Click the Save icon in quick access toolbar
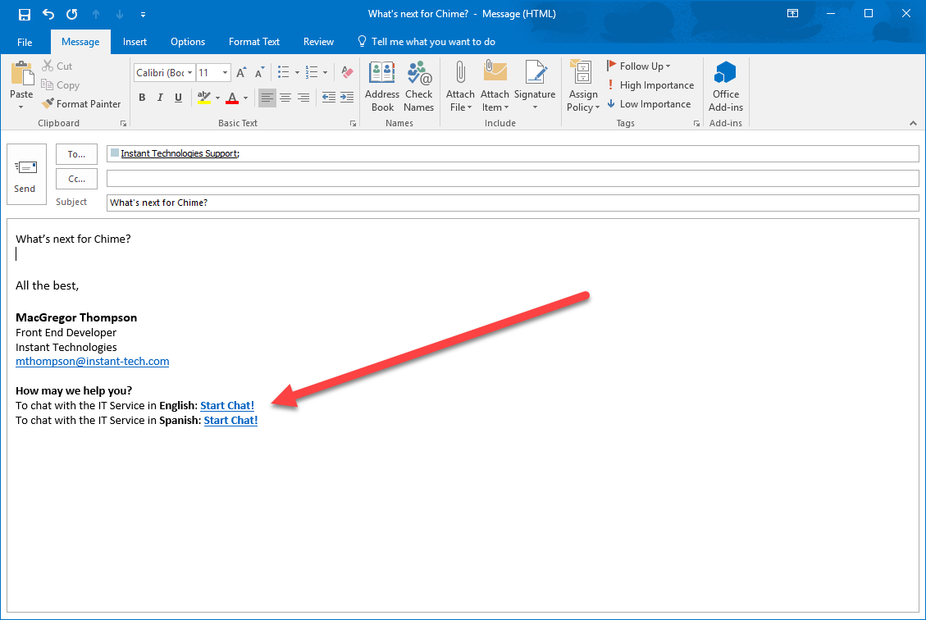The height and width of the screenshot is (620, 926). click(25, 14)
